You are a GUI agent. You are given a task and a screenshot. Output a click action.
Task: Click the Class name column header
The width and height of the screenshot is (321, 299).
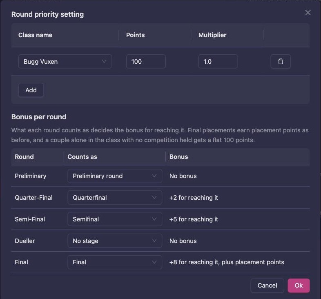coord(35,35)
